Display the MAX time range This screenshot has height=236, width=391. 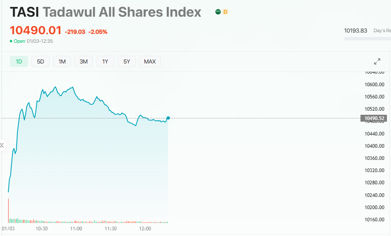coord(150,61)
